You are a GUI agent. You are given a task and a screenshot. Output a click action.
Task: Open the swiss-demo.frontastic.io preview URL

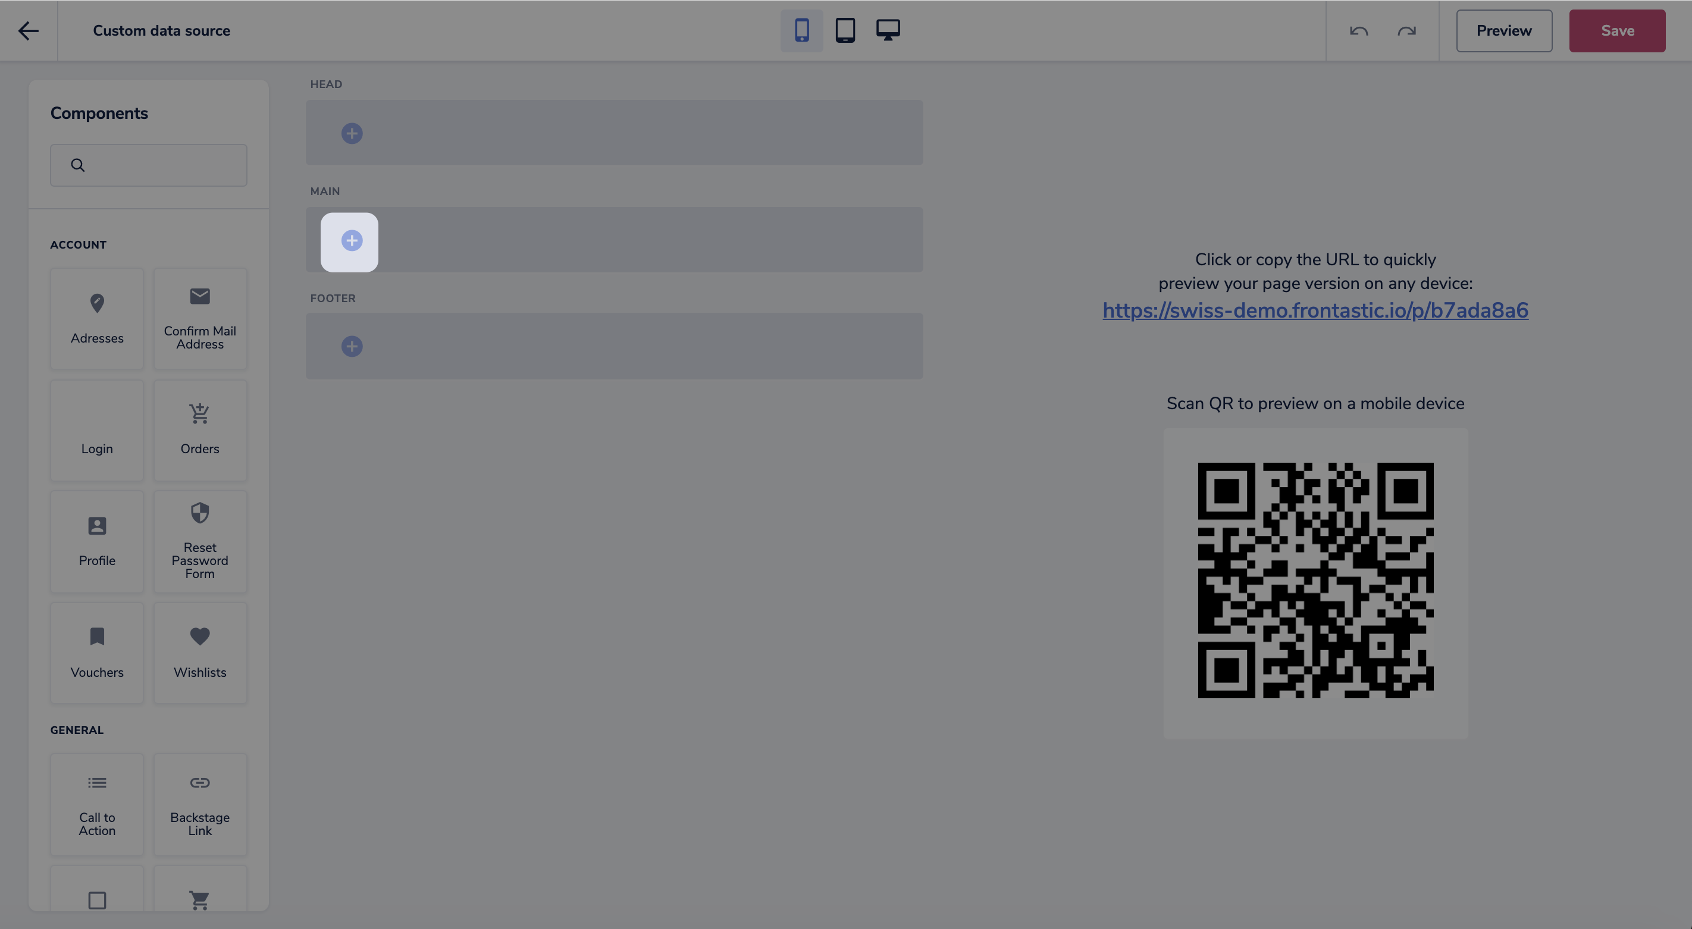point(1315,310)
